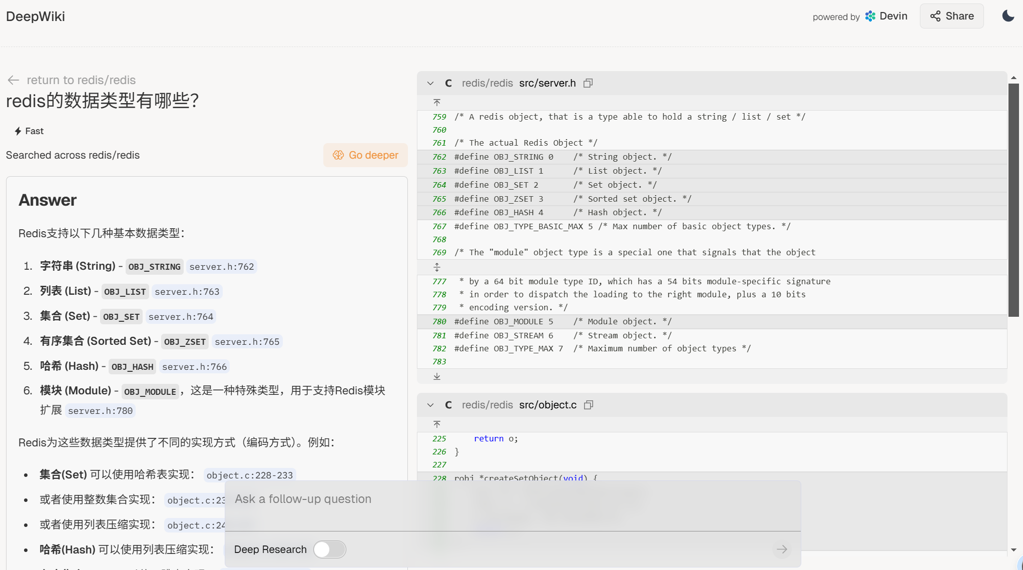Open the server.h:766 citation
The height and width of the screenshot is (570, 1023).
(x=195, y=367)
